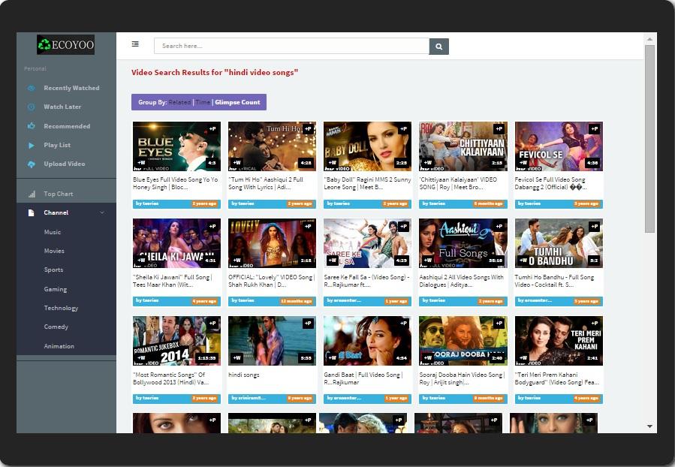Screen dimensions: 675x467
Task: Click the Watch Later clock icon
Action: click(x=31, y=107)
